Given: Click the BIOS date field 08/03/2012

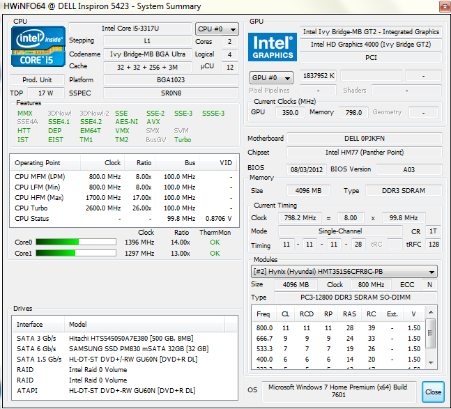Looking at the screenshot, I should (x=307, y=169).
